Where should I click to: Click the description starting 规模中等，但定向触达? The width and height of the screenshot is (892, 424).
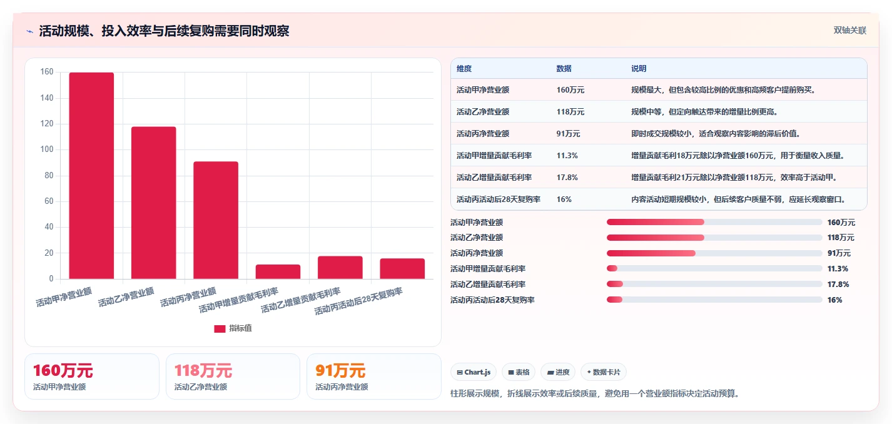[704, 112]
